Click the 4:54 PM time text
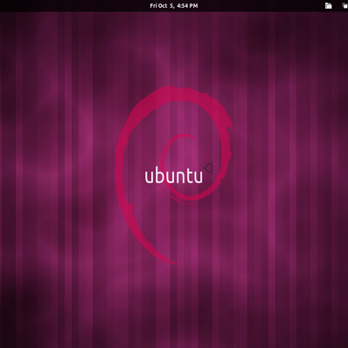 (187, 5)
